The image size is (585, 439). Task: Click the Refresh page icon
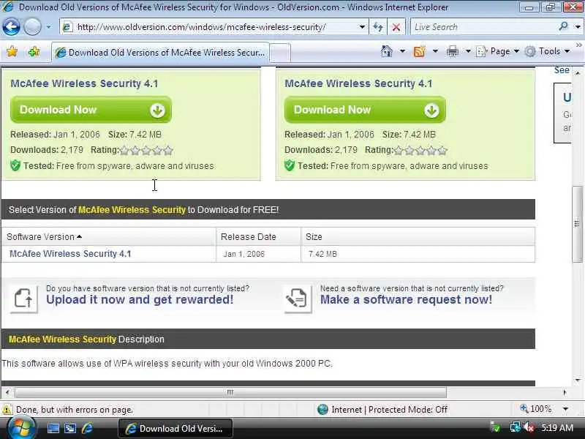(x=378, y=27)
